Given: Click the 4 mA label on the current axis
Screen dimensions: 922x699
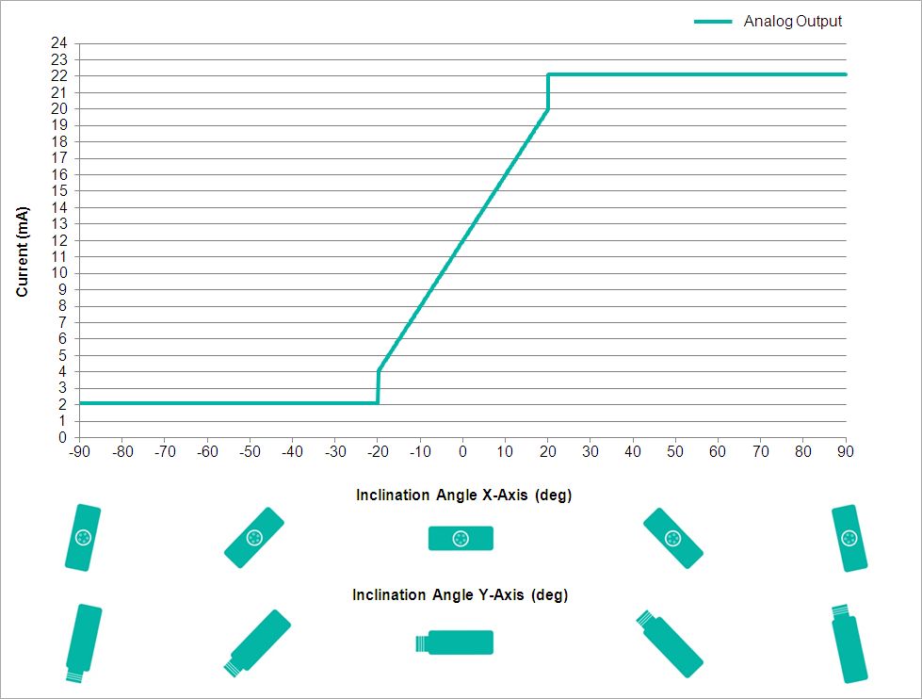Looking at the screenshot, I should 62,372.
